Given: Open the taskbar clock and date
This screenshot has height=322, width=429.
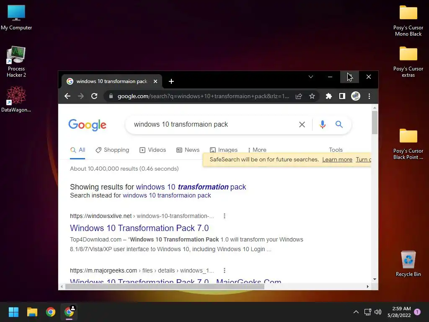Looking at the screenshot, I should pyautogui.click(x=399, y=312).
